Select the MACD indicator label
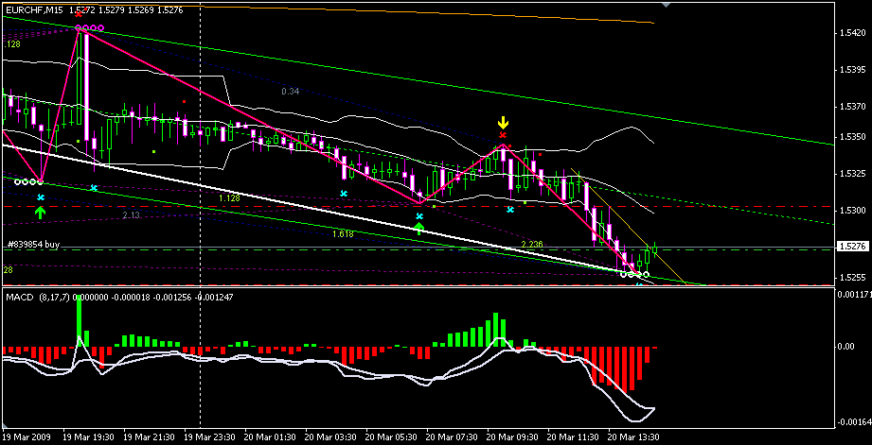 (x=20, y=298)
